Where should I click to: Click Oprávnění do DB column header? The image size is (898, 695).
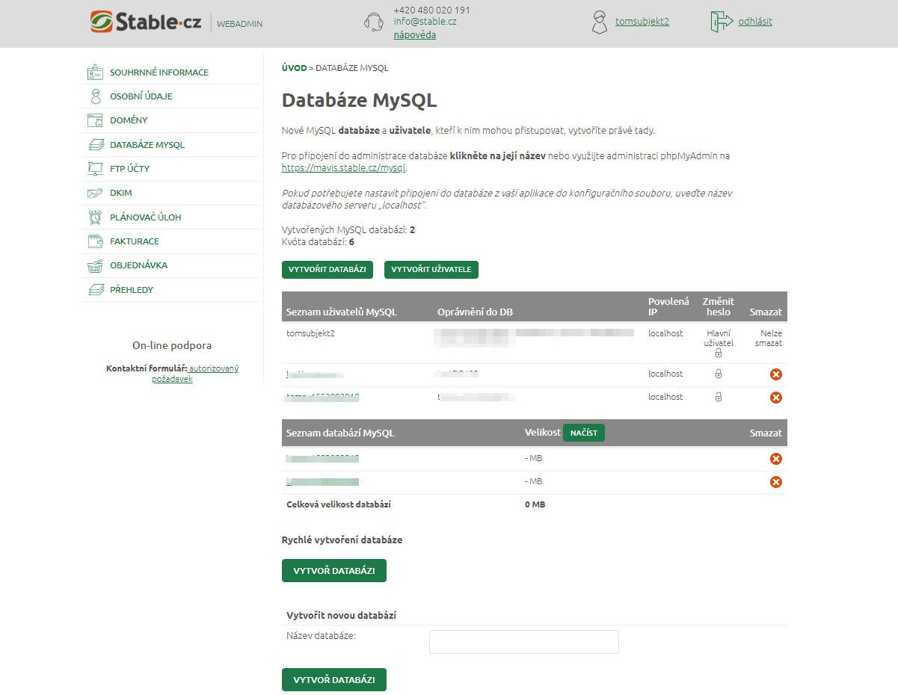tap(476, 312)
